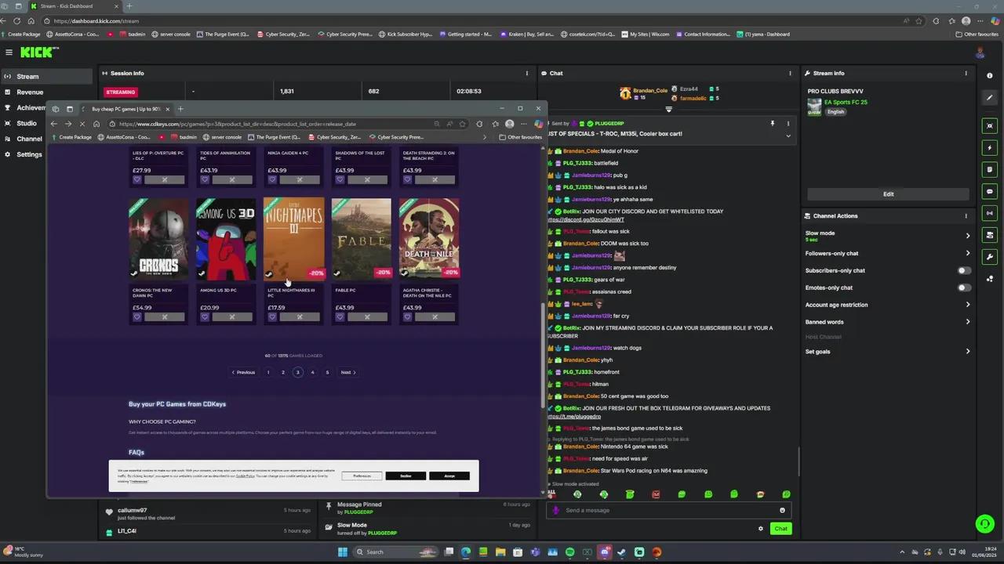Go to Previous page of games
The height and width of the screenshot is (564, 1004).
[x=243, y=373]
